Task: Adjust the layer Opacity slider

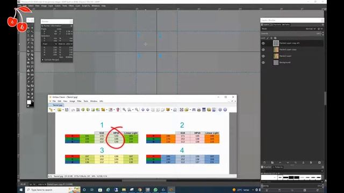Action: point(290,33)
